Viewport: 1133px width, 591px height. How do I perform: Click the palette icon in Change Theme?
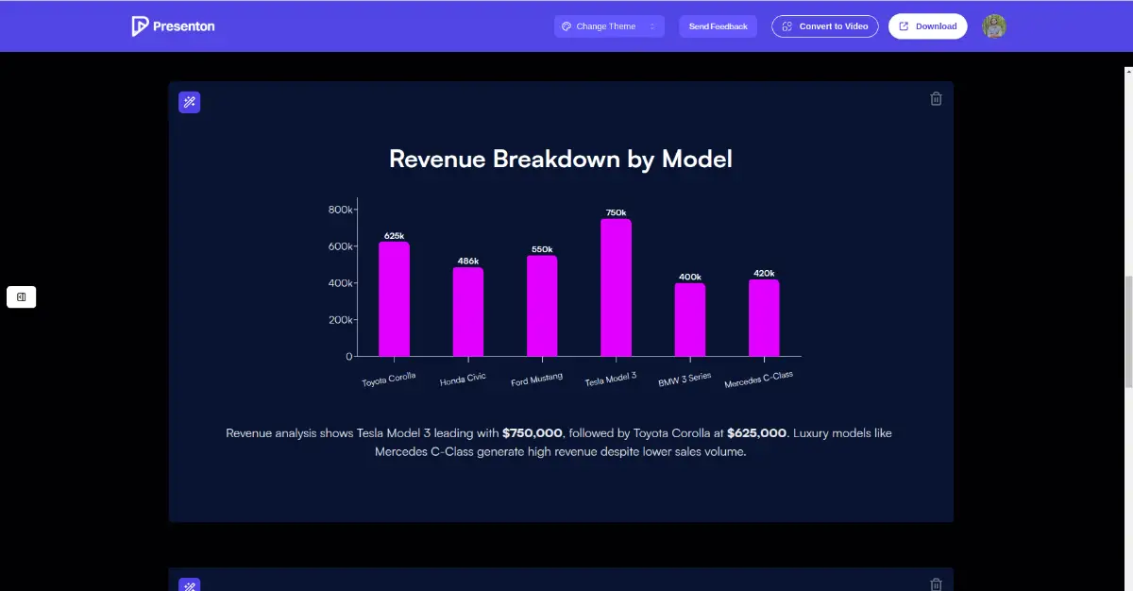[566, 26]
